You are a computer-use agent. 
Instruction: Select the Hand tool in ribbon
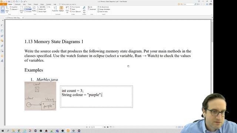pyautogui.click(x=3, y=9)
